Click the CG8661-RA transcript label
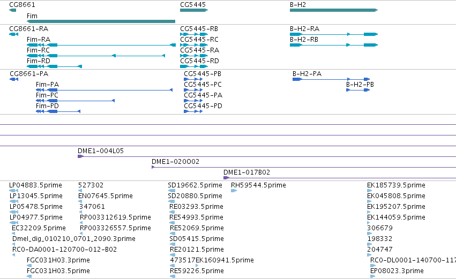 point(29,29)
